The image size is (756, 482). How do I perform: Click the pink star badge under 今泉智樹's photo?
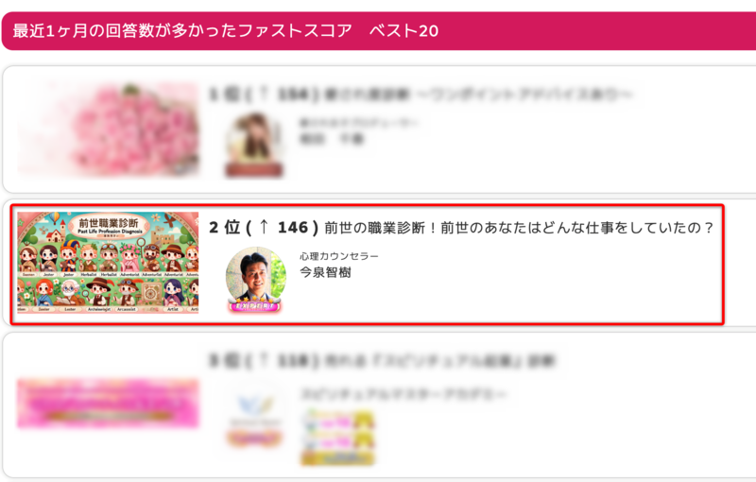click(255, 305)
